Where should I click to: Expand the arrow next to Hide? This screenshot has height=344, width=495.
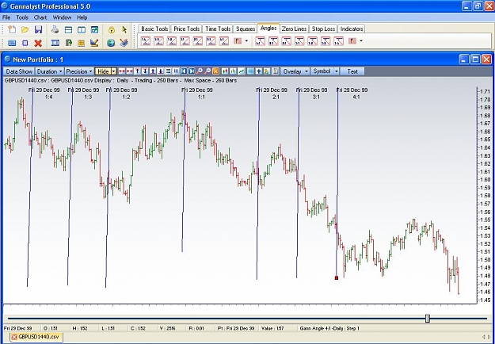point(114,71)
